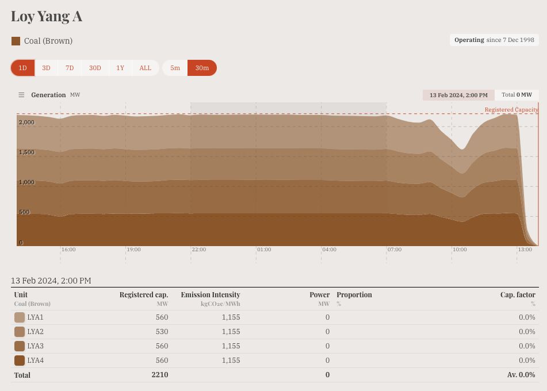Click the LYA4 unit color swatch
Viewport: 547px width, 391px height.
click(20, 361)
